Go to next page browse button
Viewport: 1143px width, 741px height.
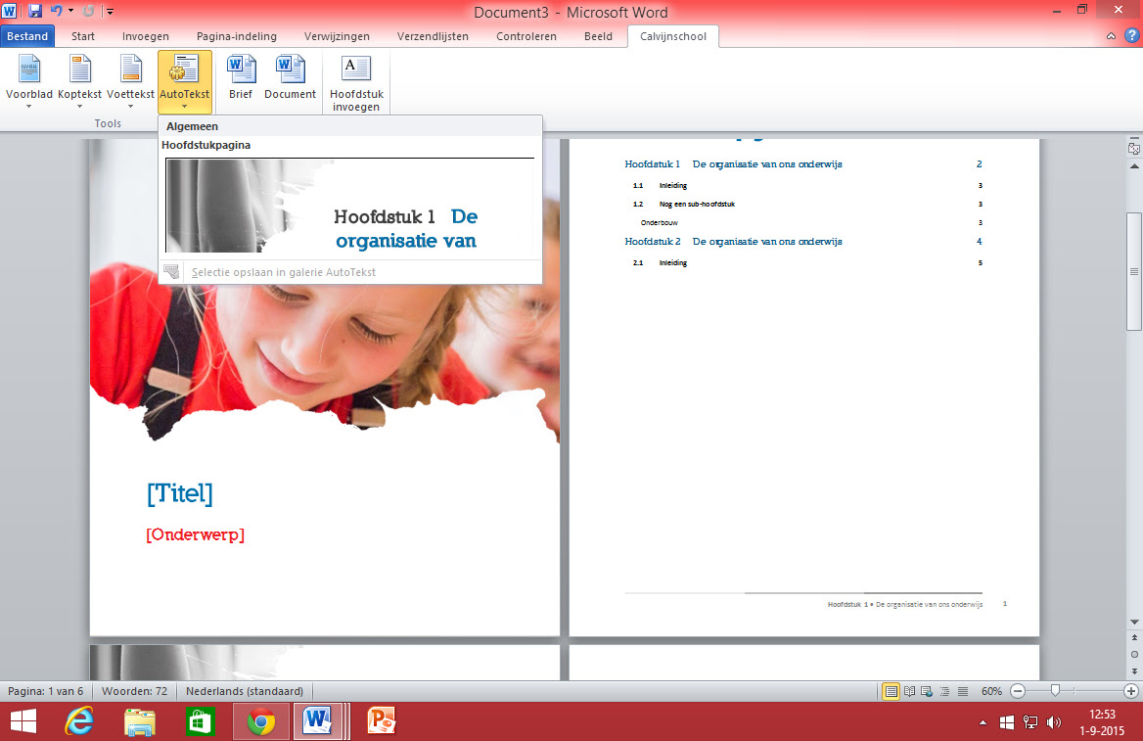pos(1134,671)
